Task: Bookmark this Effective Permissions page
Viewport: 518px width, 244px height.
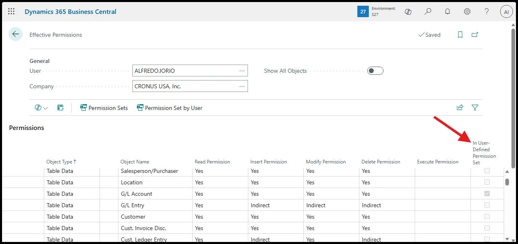Action: tap(460, 35)
